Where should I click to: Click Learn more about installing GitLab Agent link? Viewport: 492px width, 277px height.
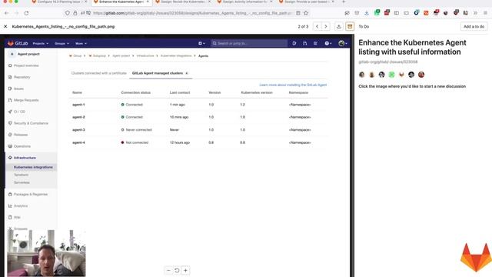tap(293, 85)
